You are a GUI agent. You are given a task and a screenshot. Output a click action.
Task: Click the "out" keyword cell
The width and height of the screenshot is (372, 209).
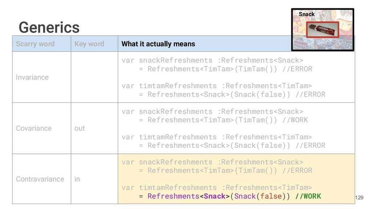click(80, 128)
